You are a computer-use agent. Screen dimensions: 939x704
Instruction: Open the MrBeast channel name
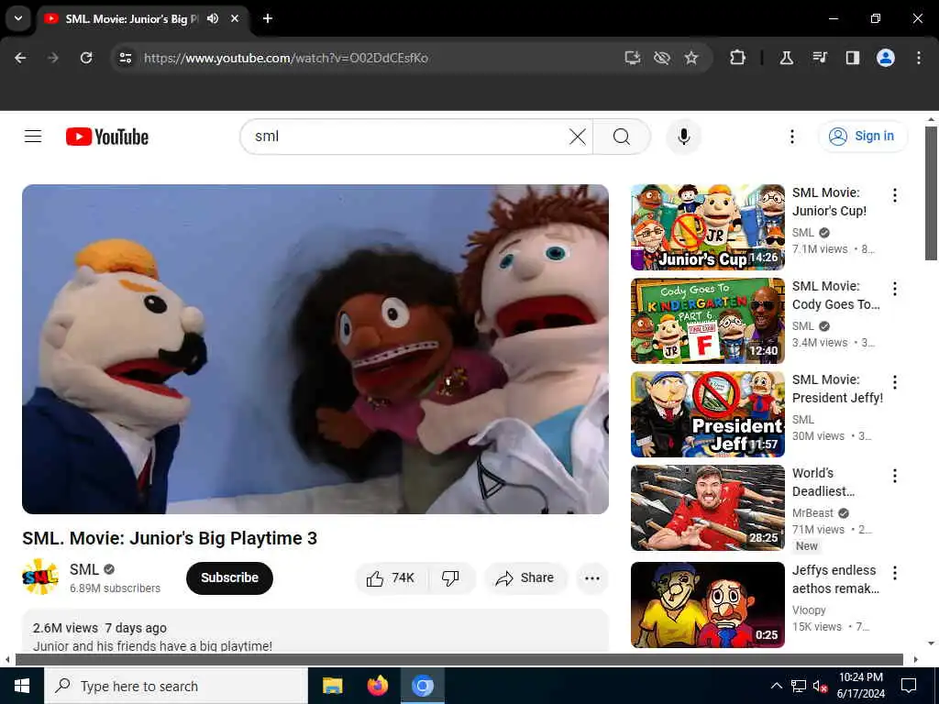point(812,513)
